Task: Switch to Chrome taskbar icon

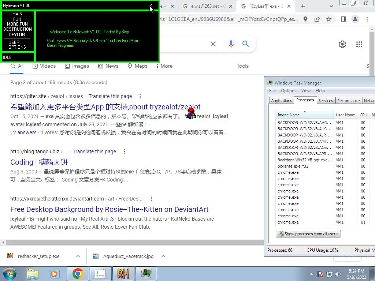Action: (x=78, y=274)
